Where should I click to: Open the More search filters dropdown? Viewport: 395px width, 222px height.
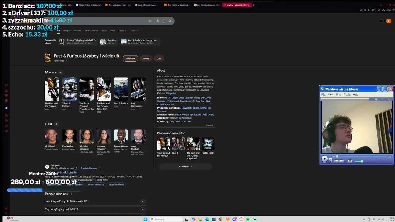[122, 31]
